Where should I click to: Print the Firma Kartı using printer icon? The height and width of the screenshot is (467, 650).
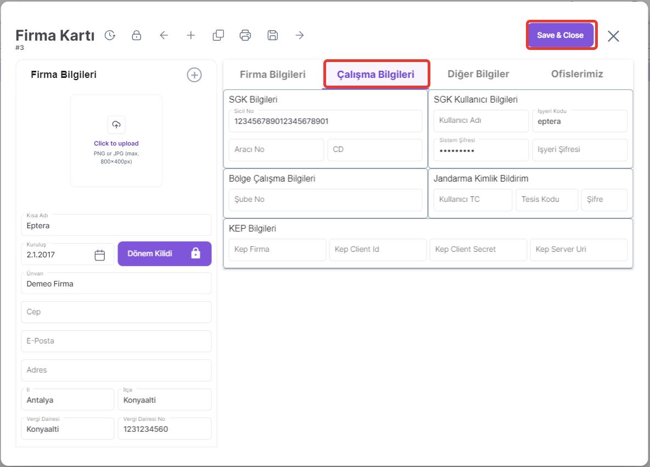[245, 35]
